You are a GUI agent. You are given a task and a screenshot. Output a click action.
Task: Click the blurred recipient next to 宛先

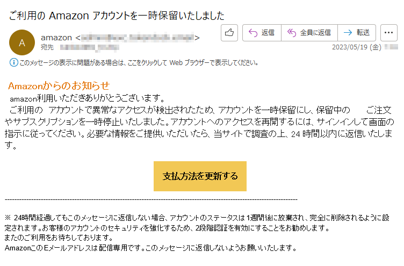tap(89, 47)
